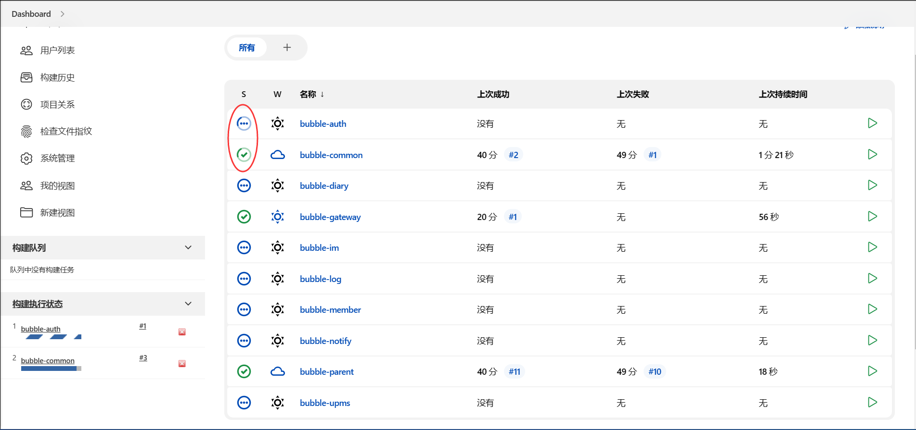Image resolution: width=916 pixels, height=430 pixels.
Task: Select the 所有 view tab
Action: click(x=247, y=48)
